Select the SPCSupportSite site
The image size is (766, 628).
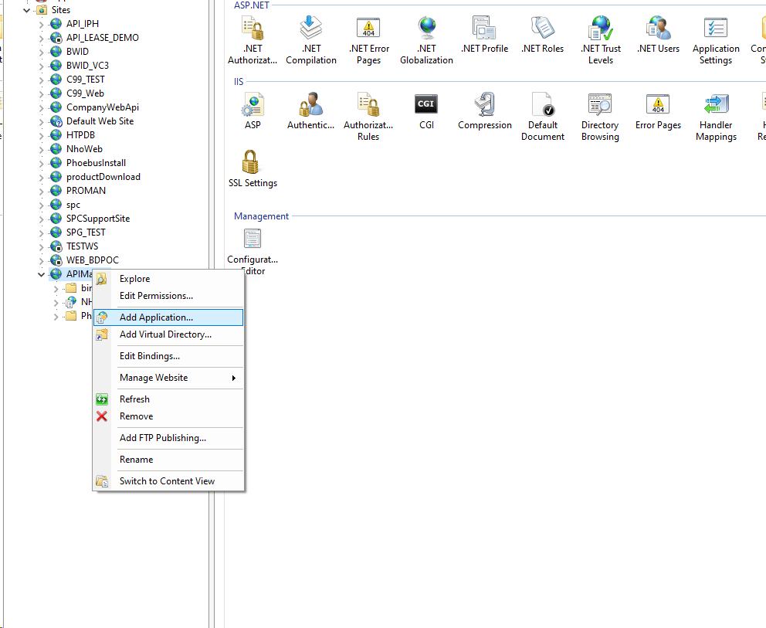[98, 219]
